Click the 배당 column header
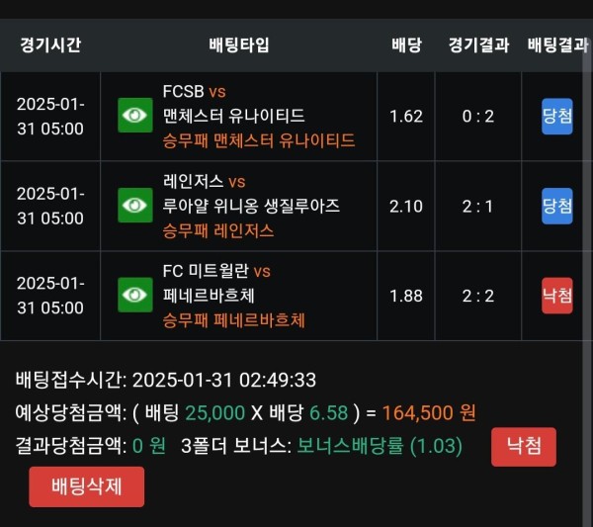This screenshot has height=527, width=593. click(406, 45)
